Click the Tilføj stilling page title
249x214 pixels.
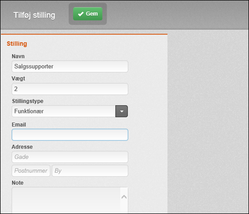[34, 15]
